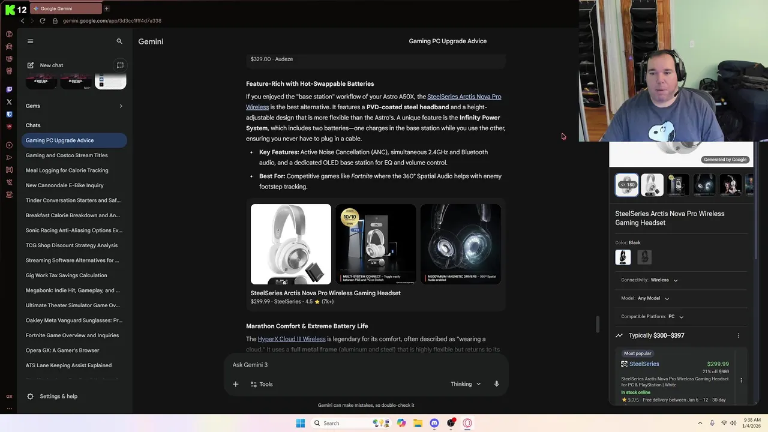Click 'SteelSeries Arctis Nova Pro Wireless Gaming Headset' card title
The width and height of the screenshot is (768, 432).
coord(326,293)
